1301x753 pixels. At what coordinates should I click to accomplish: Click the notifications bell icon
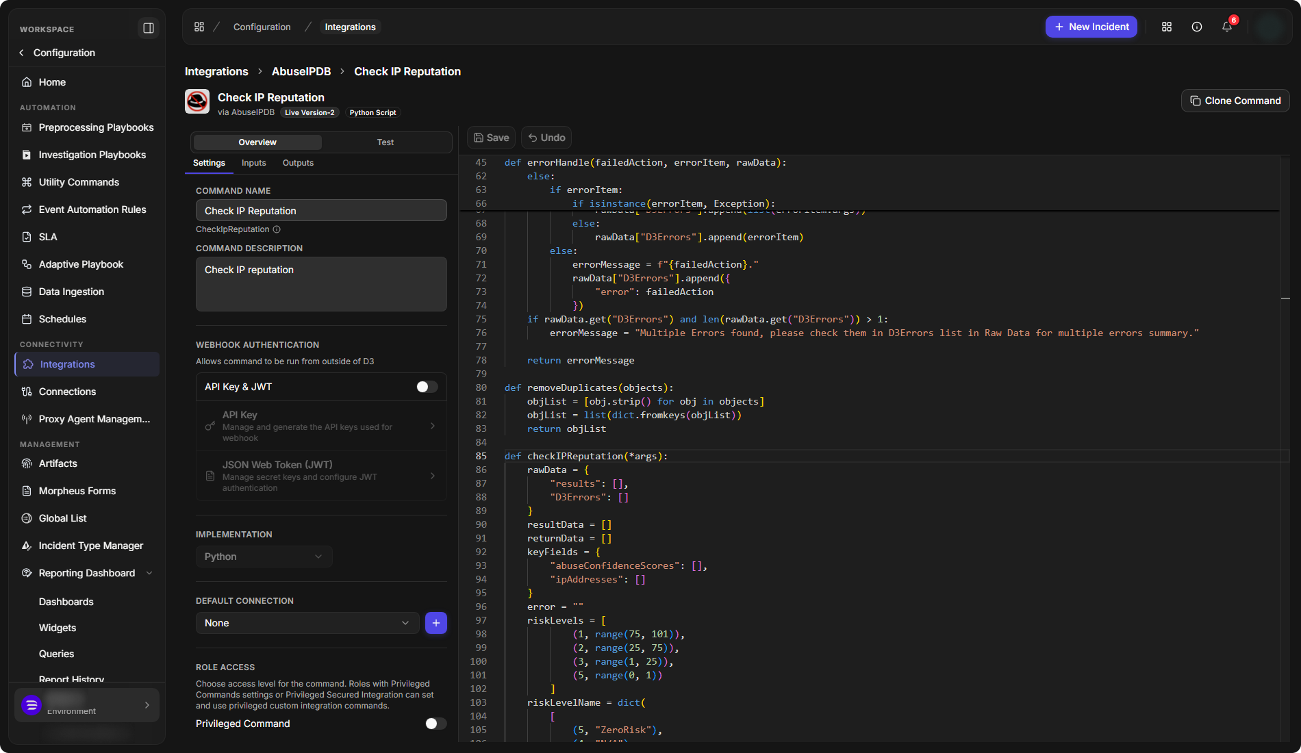click(x=1227, y=27)
